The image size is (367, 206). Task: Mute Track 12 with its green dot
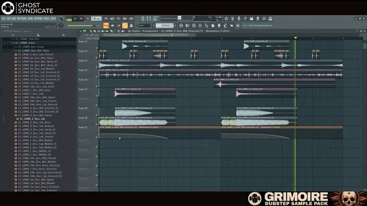click(x=96, y=48)
